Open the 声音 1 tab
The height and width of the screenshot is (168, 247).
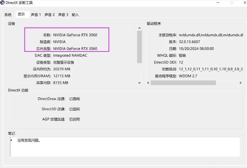(36, 15)
